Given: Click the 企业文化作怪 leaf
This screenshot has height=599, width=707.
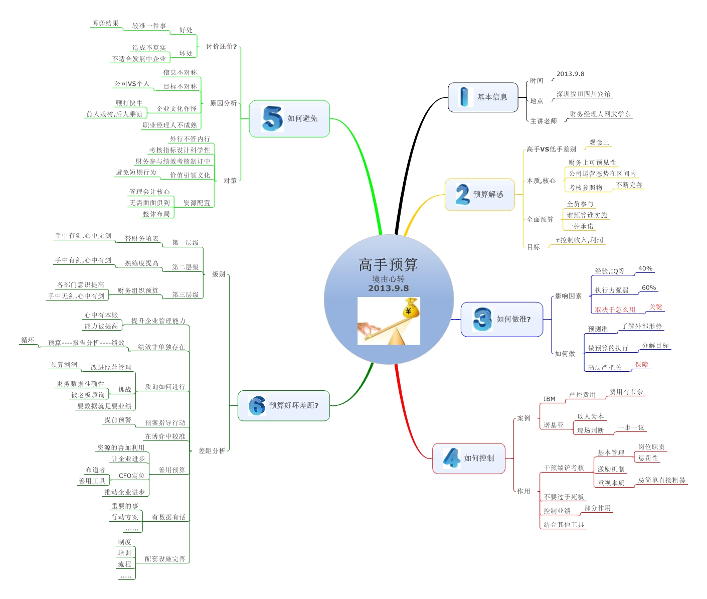Looking at the screenshot, I should pyautogui.click(x=176, y=108).
